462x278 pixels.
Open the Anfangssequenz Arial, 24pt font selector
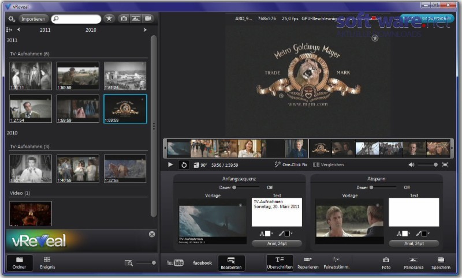pos(277,243)
